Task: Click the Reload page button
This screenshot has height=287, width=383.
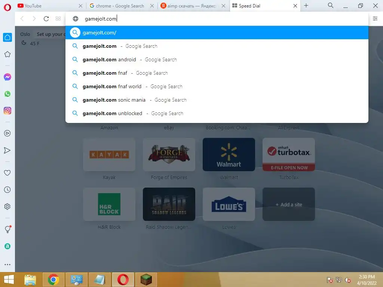Action: point(46,19)
